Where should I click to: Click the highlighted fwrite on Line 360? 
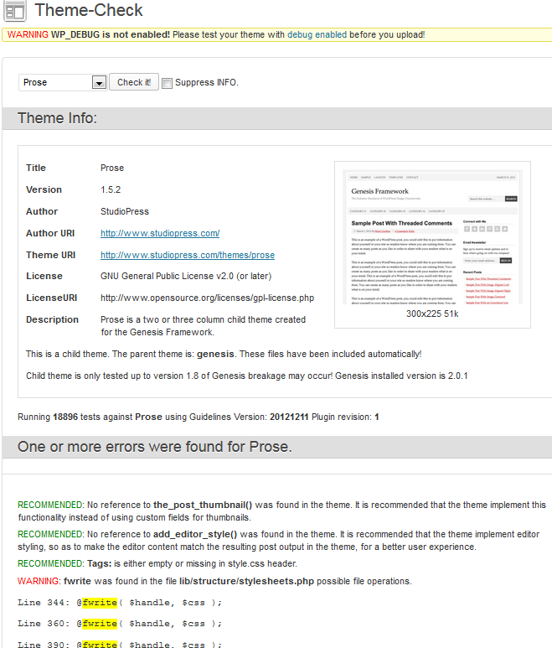pyautogui.click(x=100, y=623)
